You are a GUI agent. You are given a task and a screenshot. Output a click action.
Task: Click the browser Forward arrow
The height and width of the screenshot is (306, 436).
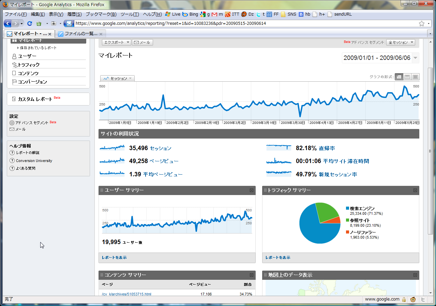click(x=15, y=23)
